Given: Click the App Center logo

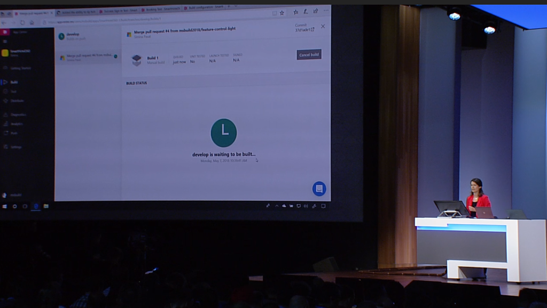Looking at the screenshot, I should [x=4, y=32].
